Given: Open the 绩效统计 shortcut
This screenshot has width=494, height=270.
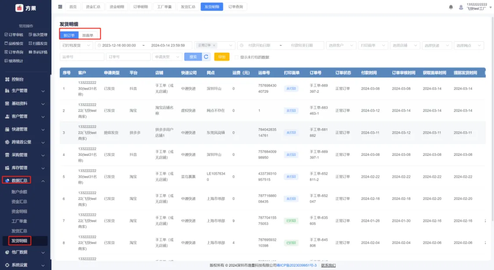Looking at the screenshot, I should click(14, 61).
